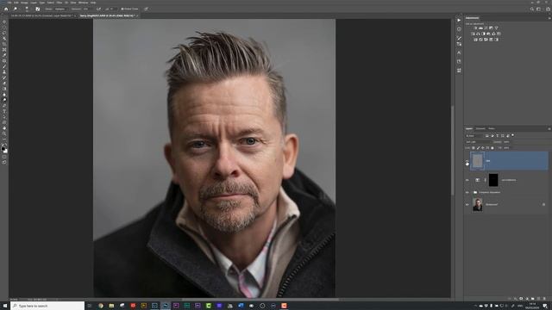Open the layer blend mode dropdown
Image resolution: width=552 pixels, height=310 pixels.
click(x=479, y=142)
